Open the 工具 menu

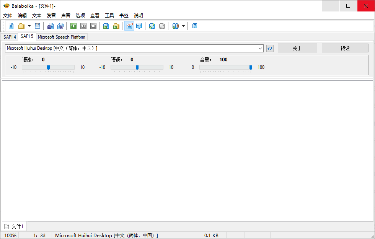109,15
